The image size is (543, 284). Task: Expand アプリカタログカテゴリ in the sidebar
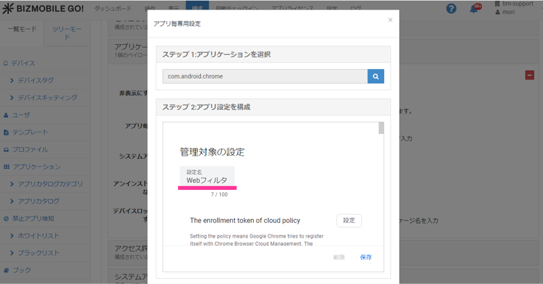[x=50, y=184]
